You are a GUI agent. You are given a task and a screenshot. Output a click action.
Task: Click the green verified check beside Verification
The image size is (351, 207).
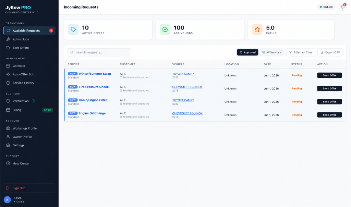click(x=33, y=101)
